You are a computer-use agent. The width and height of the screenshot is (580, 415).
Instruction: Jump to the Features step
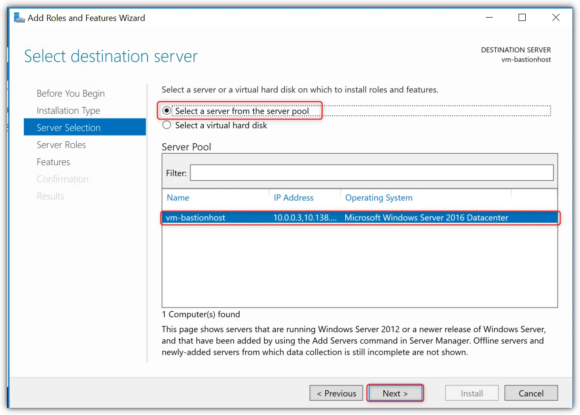(53, 162)
